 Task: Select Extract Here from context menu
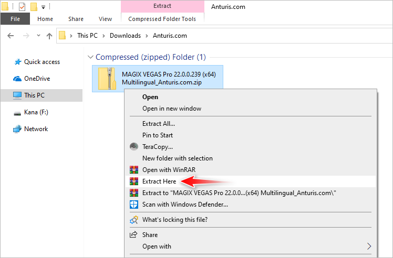pos(159,181)
